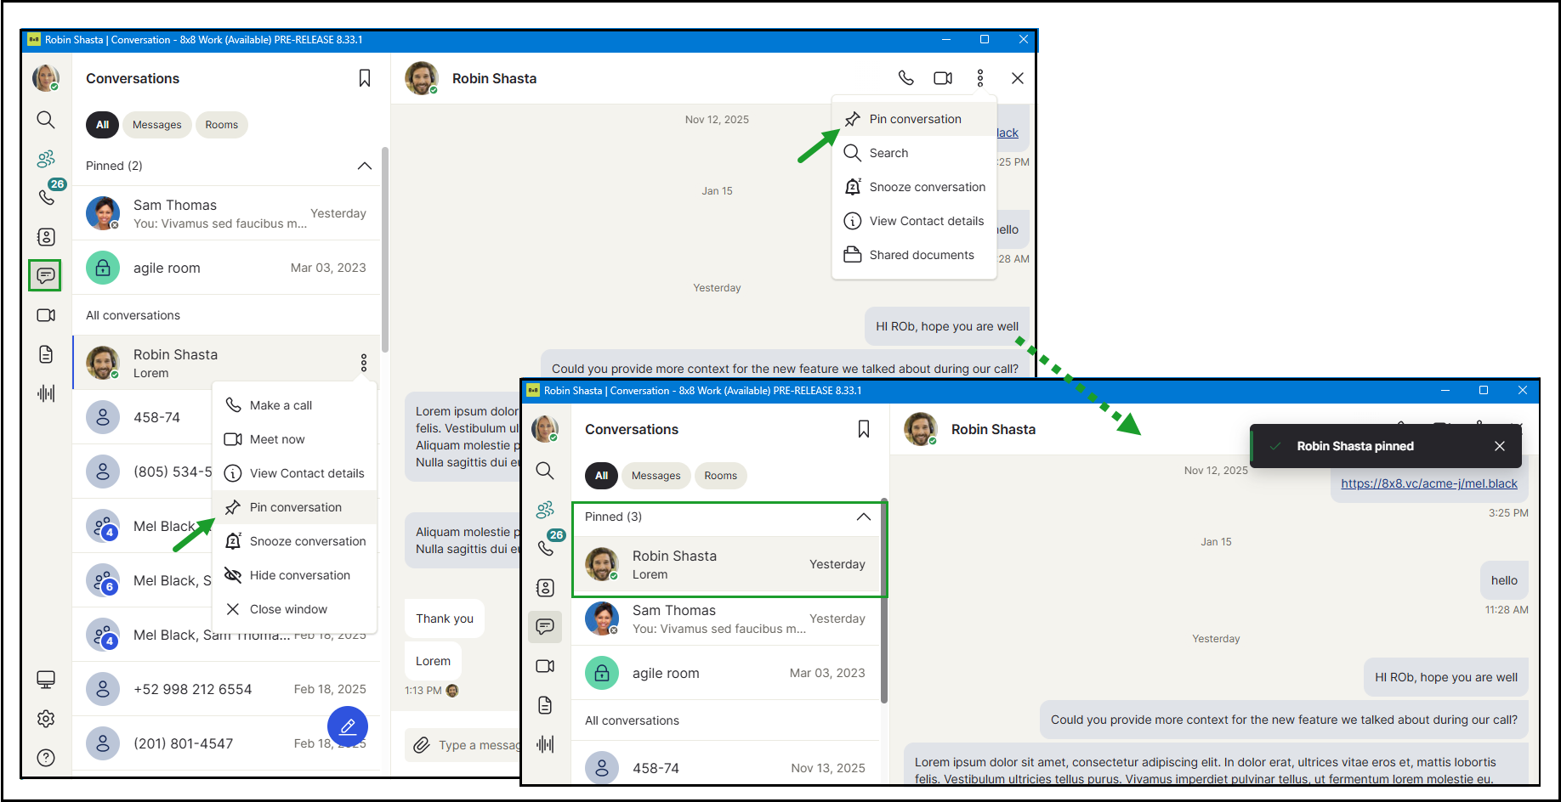Viewport: 1561px width, 802px height.
Task: Open the voicemail waveform icon in the front window sidebar
Action: (545, 744)
